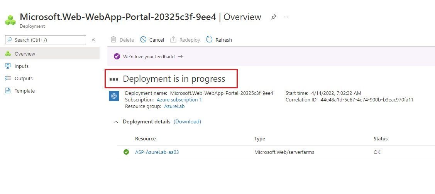Cancel the running deployment
This screenshot has height=194, width=435.
click(x=152, y=40)
